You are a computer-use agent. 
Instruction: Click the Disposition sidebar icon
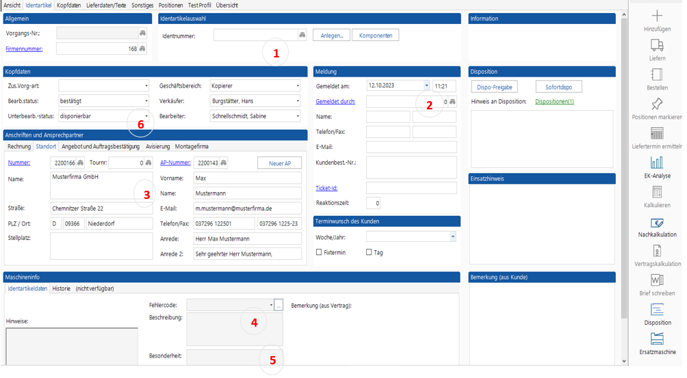coord(657,310)
